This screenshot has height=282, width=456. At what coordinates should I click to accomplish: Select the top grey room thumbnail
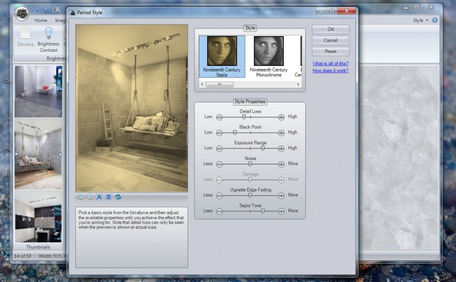38,91
